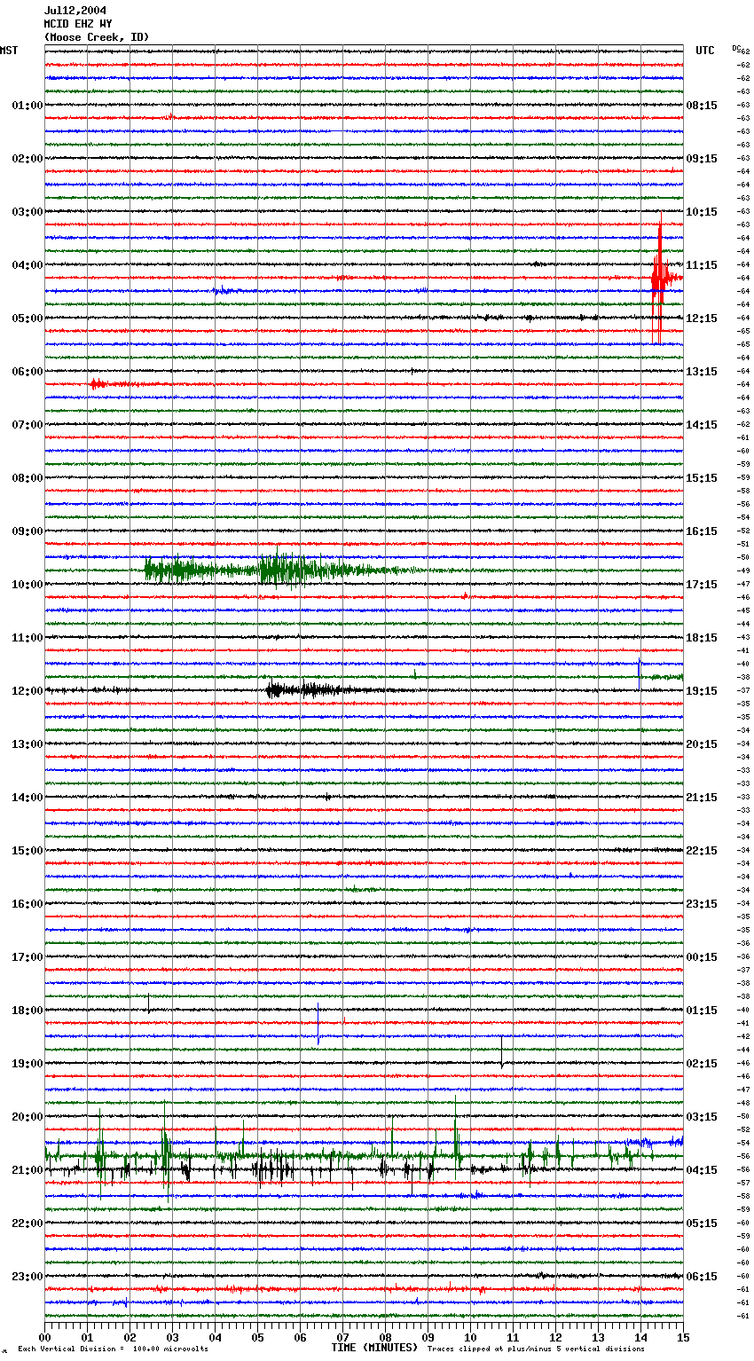Click the 09:00 MST time label

pyautogui.click(x=27, y=531)
